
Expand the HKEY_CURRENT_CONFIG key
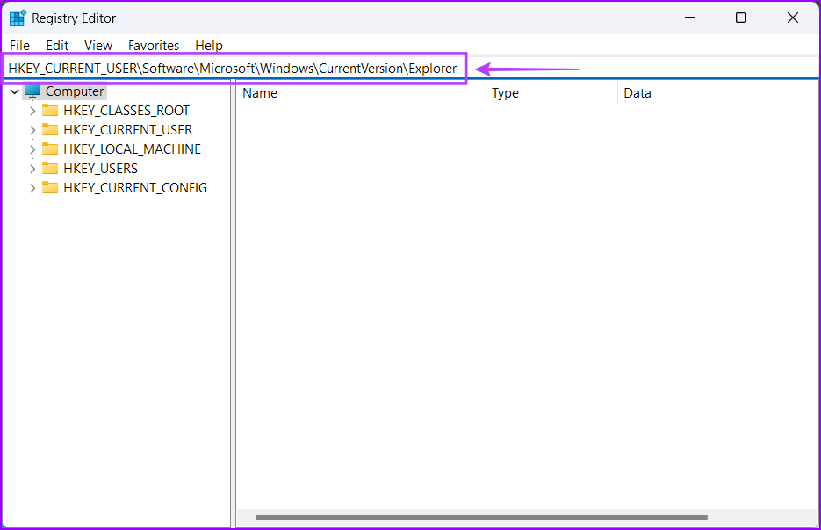(x=32, y=188)
